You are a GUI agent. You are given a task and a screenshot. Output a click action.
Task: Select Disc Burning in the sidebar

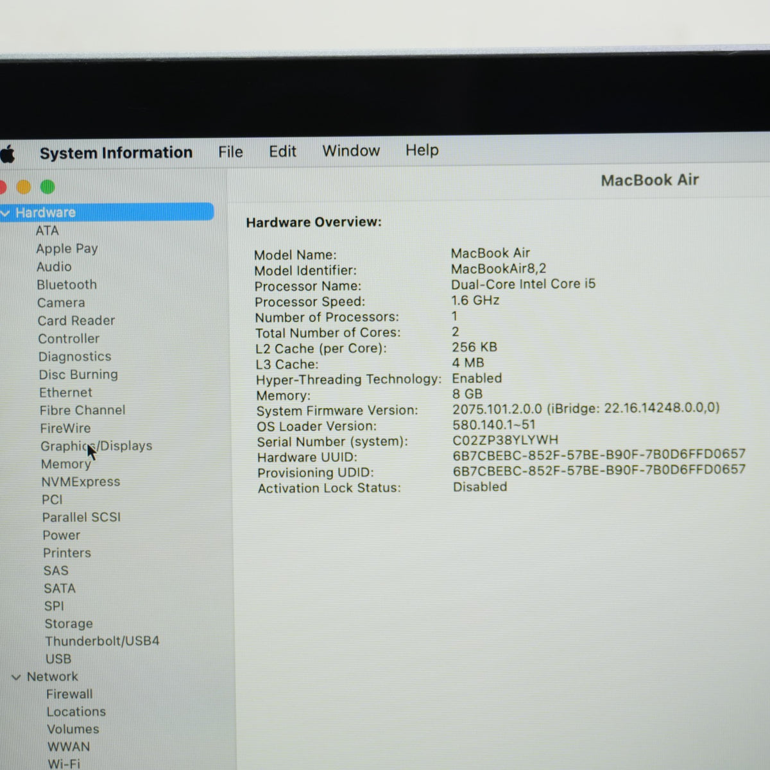(x=78, y=374)
